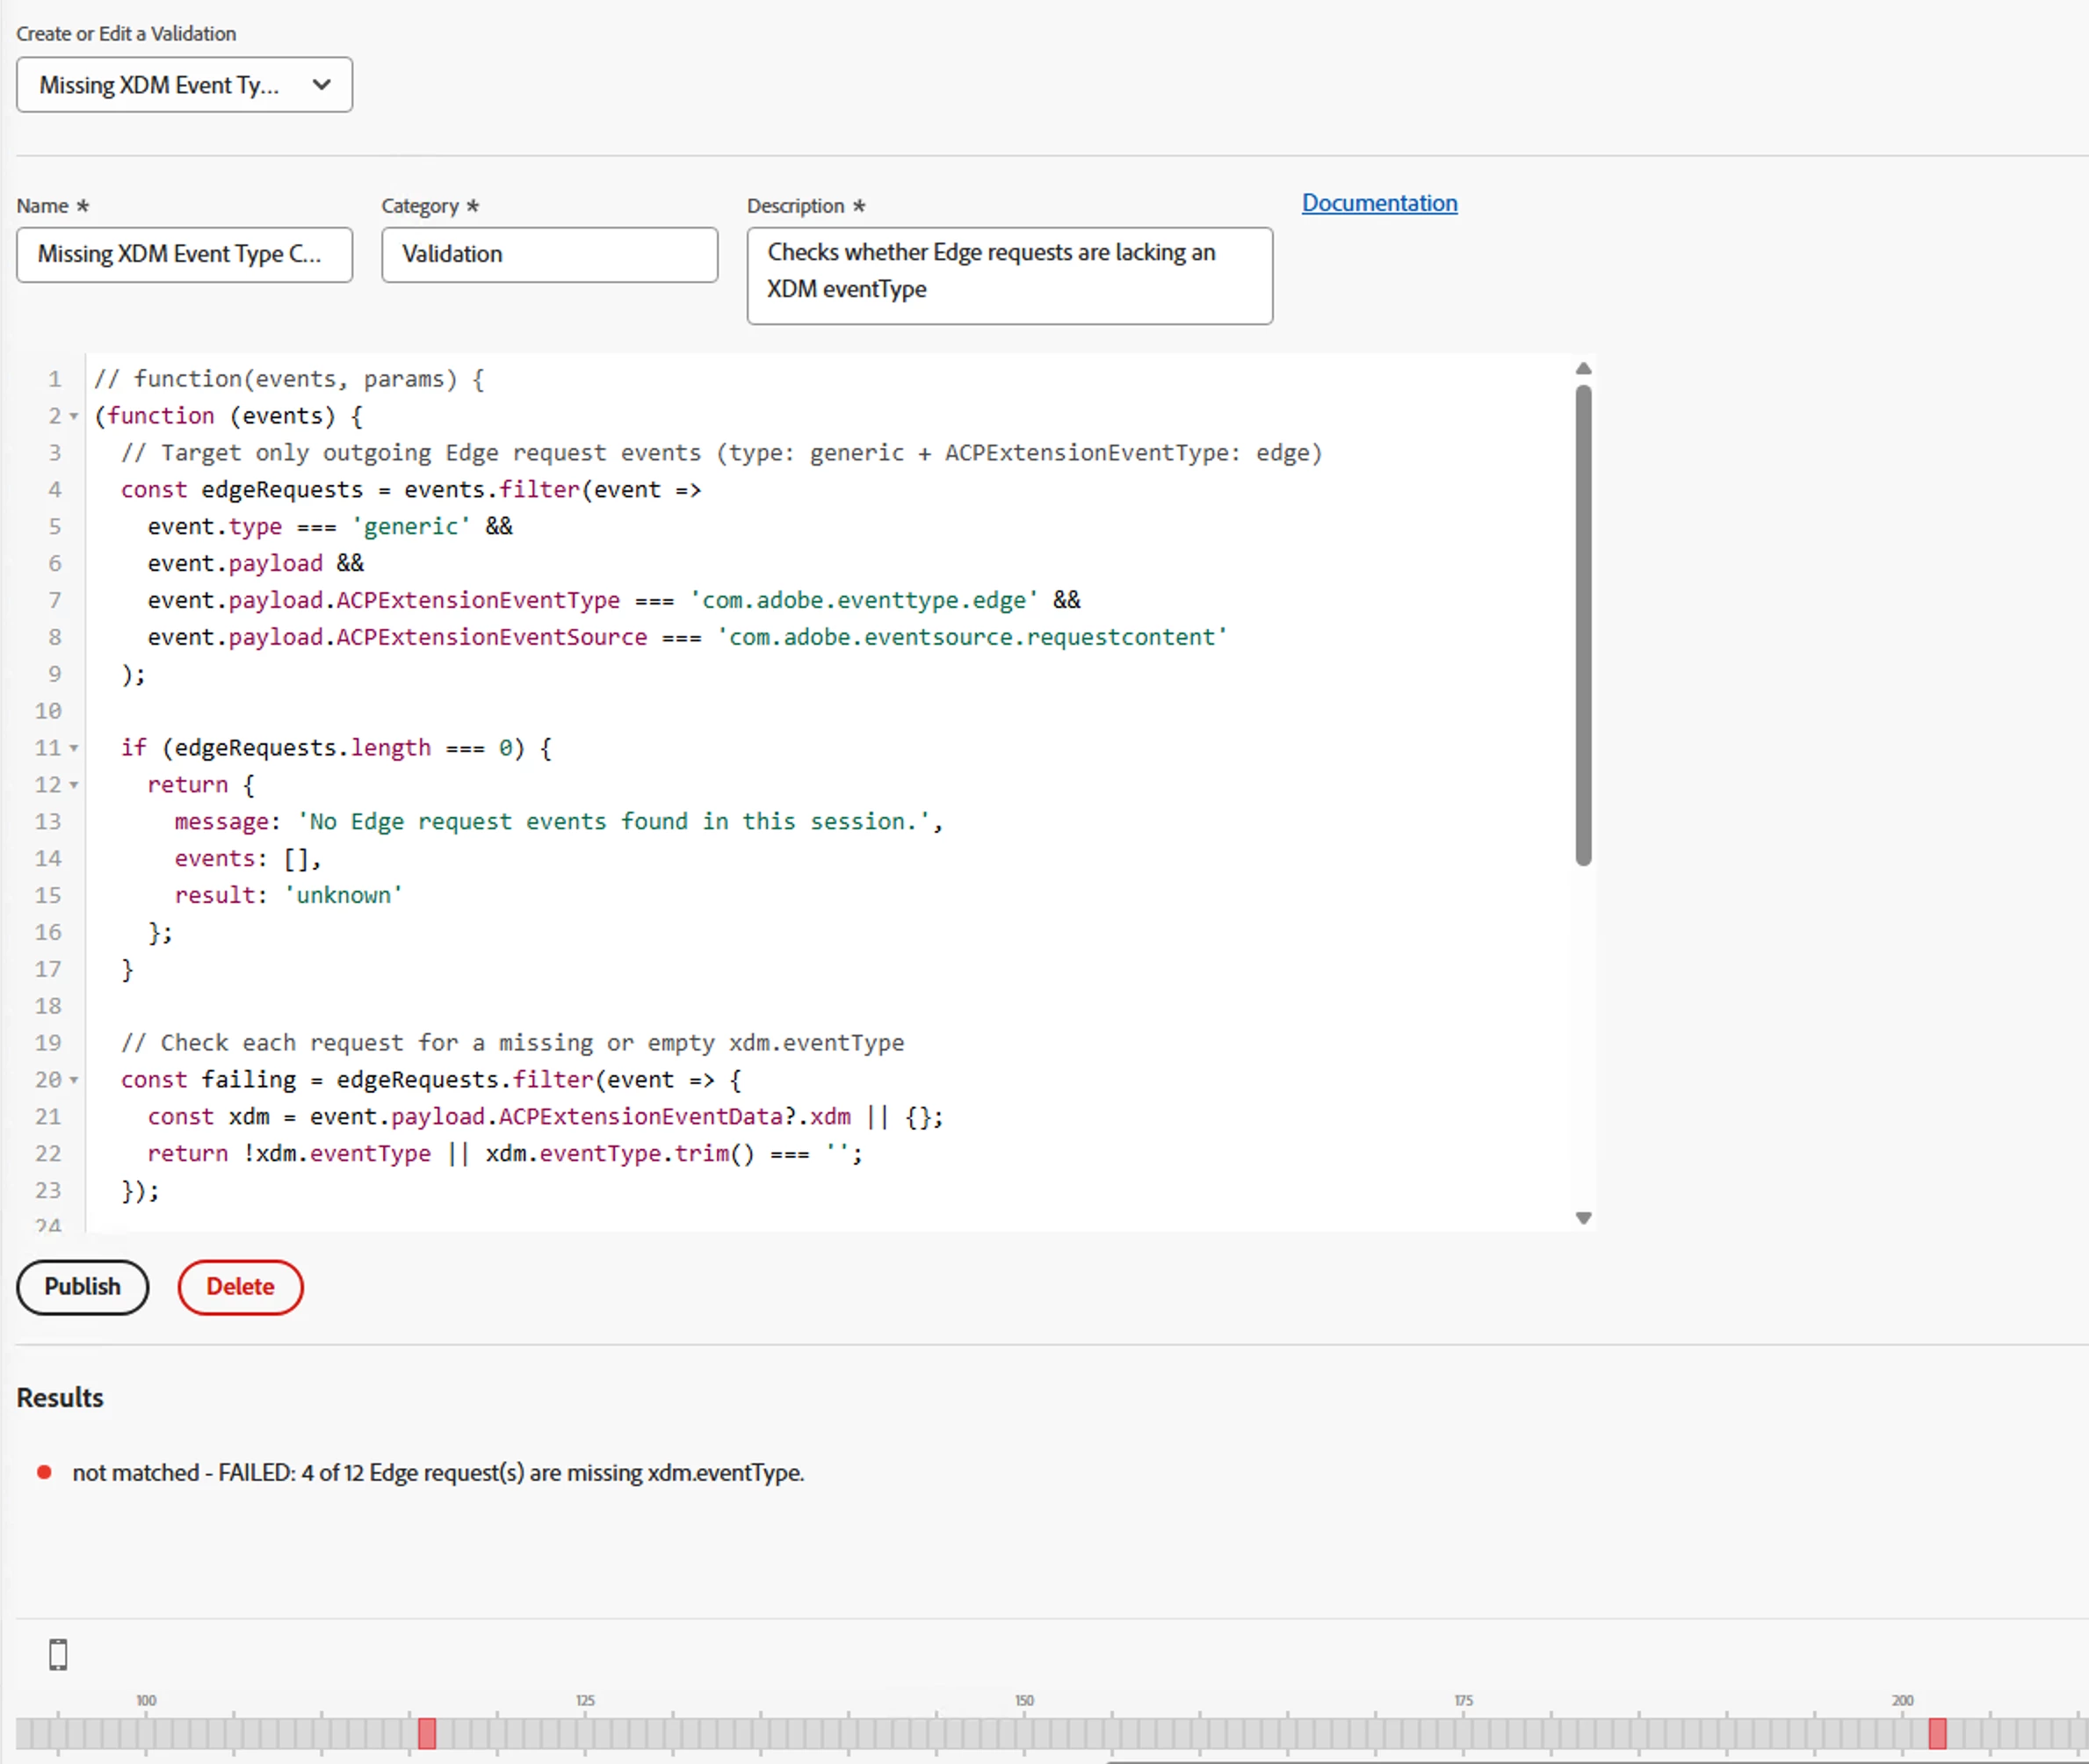
Task: Select red timeline marker before 125
Action: [x=427, y=1733]
